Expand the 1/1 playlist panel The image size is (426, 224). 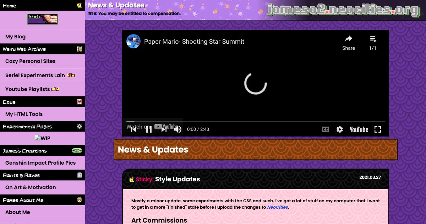373,42
